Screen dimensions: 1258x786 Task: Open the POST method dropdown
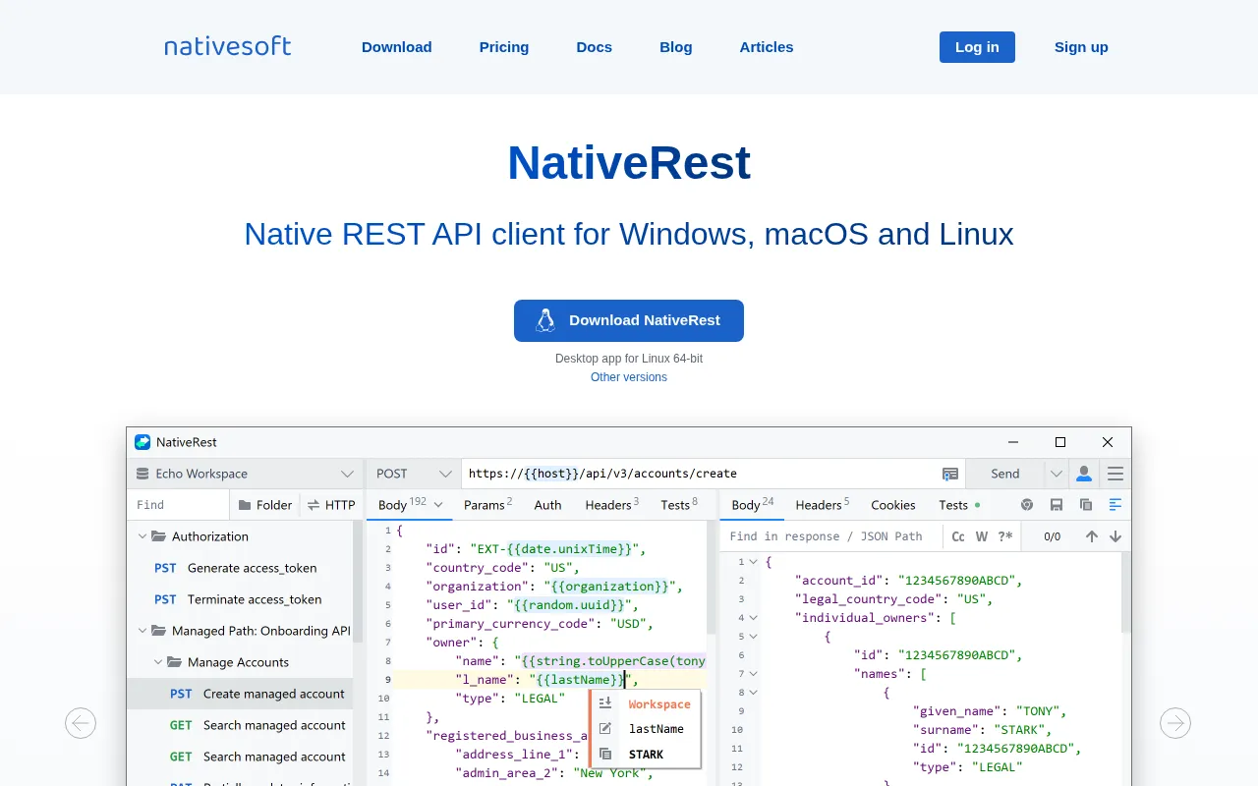(x=414, y=474)
